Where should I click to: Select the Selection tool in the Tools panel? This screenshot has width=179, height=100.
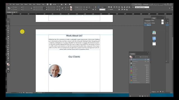coord(8,22)
